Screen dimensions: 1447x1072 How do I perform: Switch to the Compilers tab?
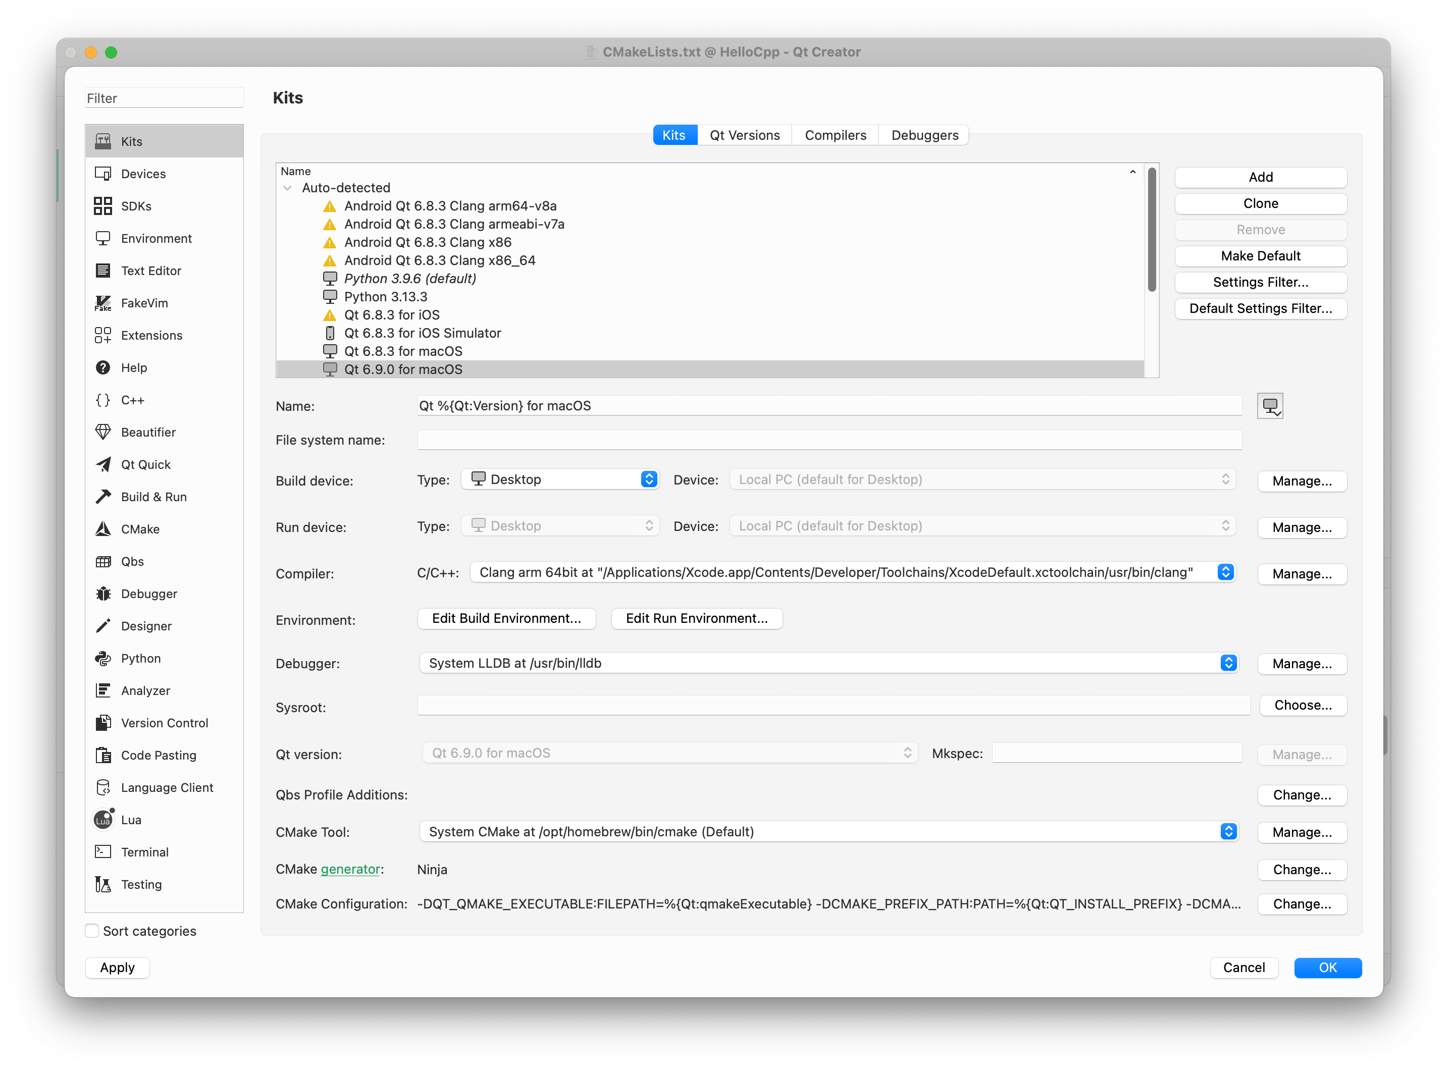(x=836, y=135)
